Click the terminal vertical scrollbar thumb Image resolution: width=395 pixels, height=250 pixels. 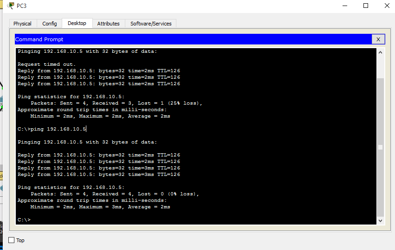(381, 147)
